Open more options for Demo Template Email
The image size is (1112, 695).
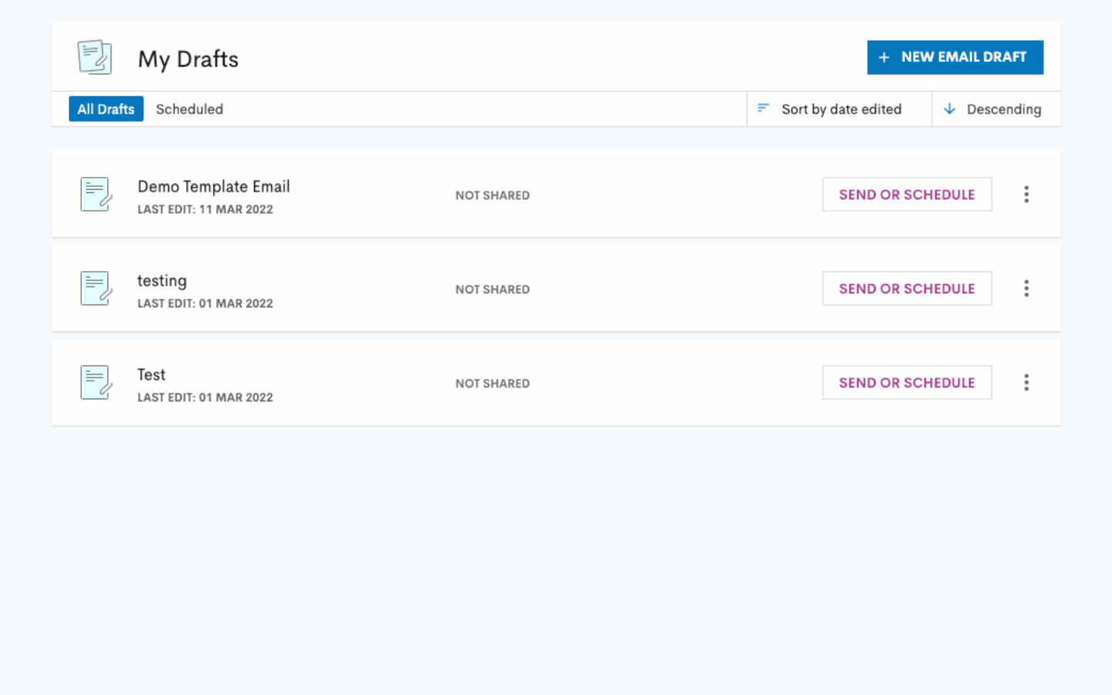(x=1026, y=195)
